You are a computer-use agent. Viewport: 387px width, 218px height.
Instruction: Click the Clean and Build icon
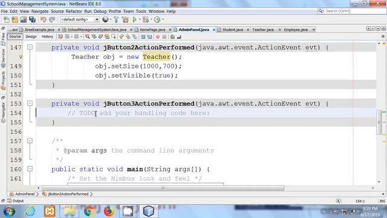[125, 19]
